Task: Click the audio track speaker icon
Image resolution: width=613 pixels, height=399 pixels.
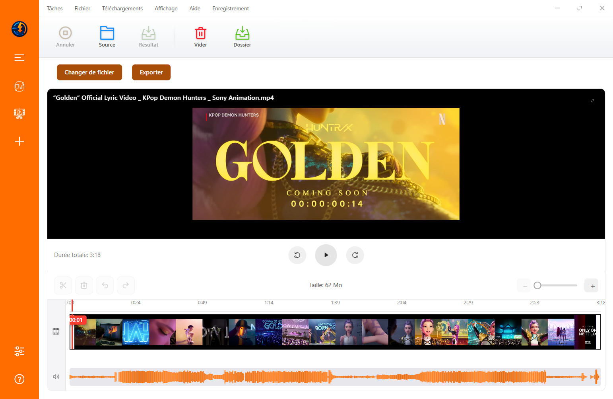Action: pyautogui.click(x=56, y=377)
